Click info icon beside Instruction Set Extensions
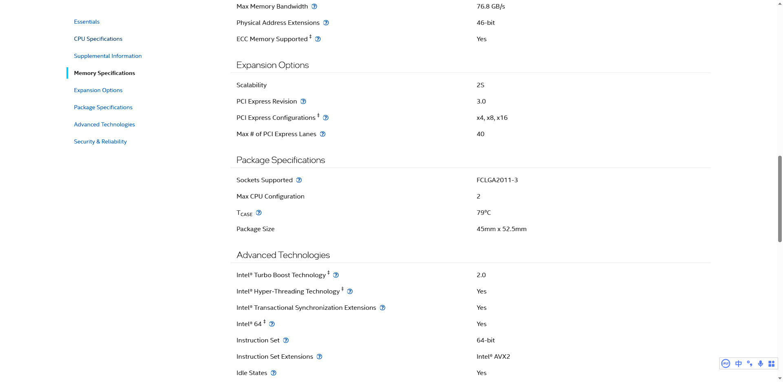 tap(319, 357)
